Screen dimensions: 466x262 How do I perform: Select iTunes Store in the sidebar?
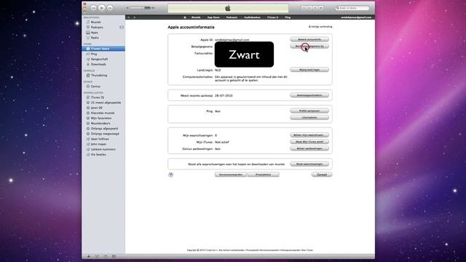[103, 49]
